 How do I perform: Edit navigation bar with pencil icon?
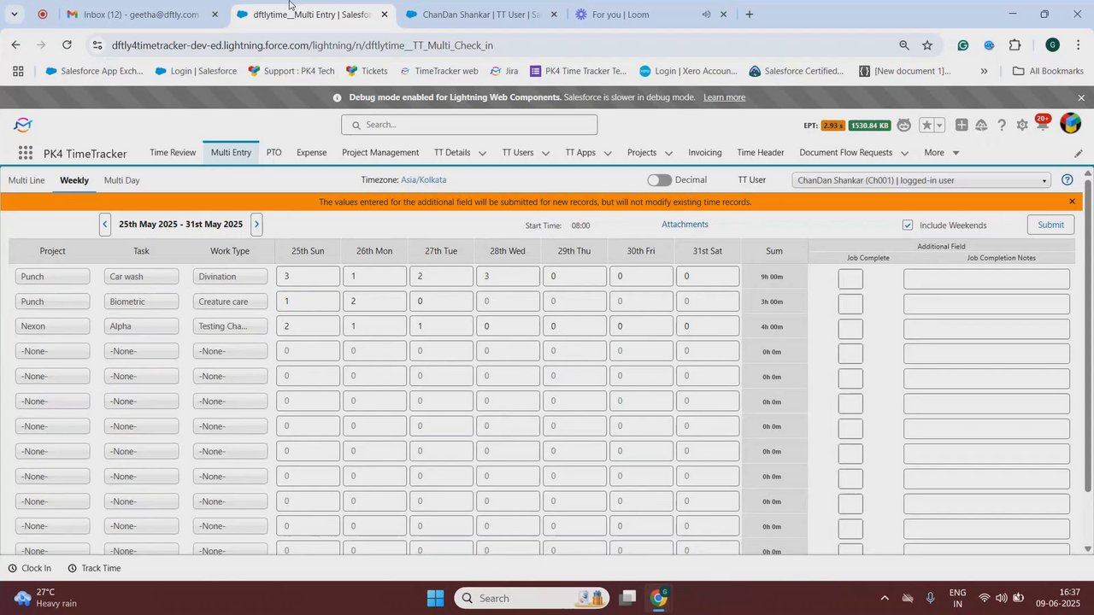point(1079,154)
